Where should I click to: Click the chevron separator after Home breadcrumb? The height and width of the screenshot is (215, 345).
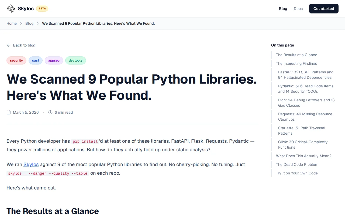[x=21, y=23]
